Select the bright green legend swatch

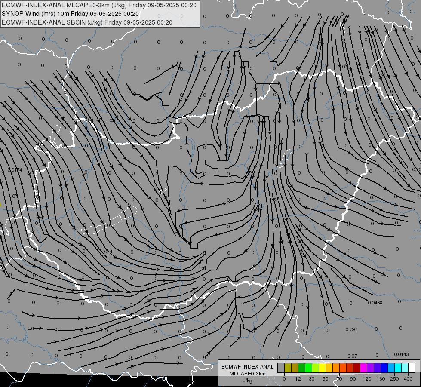[308, 368]
